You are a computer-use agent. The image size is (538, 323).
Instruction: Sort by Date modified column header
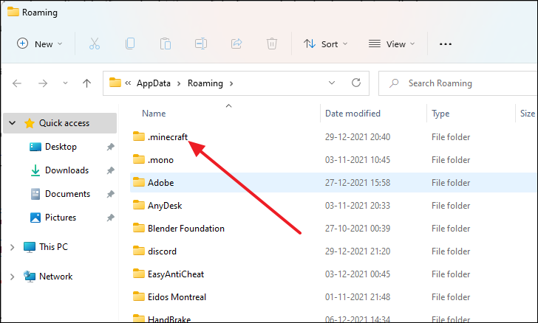click(353, 114)
